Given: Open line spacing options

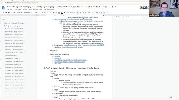Looking at the screenshot, I should coord(89,12).
